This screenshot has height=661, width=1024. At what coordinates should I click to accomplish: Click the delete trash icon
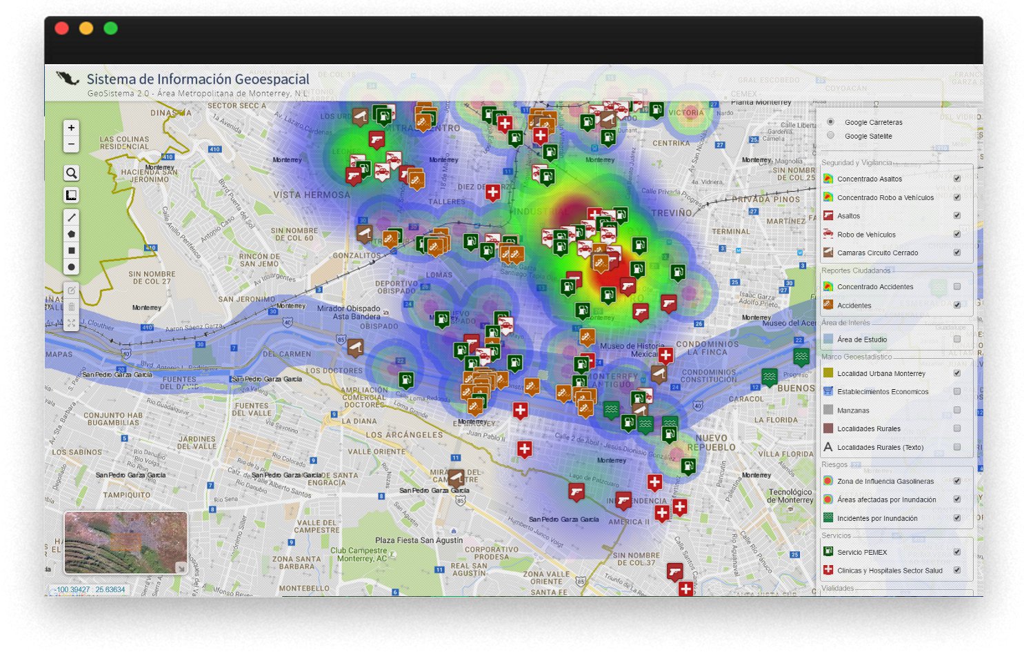pyautogui.click(x=71, y=307)
